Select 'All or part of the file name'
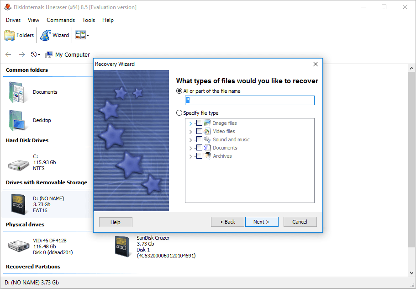 click(x=179, y=91)
